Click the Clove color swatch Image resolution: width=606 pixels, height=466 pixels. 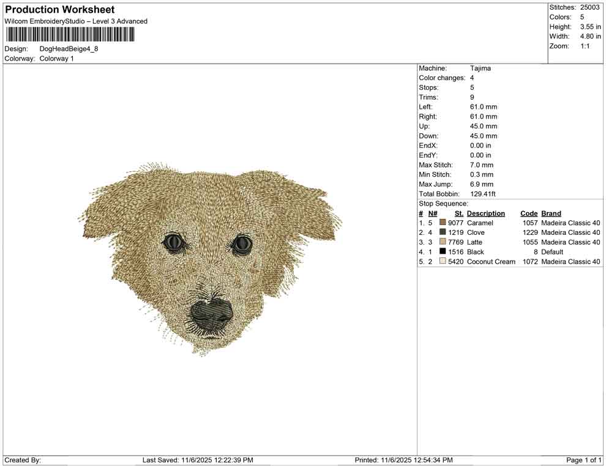443,232
